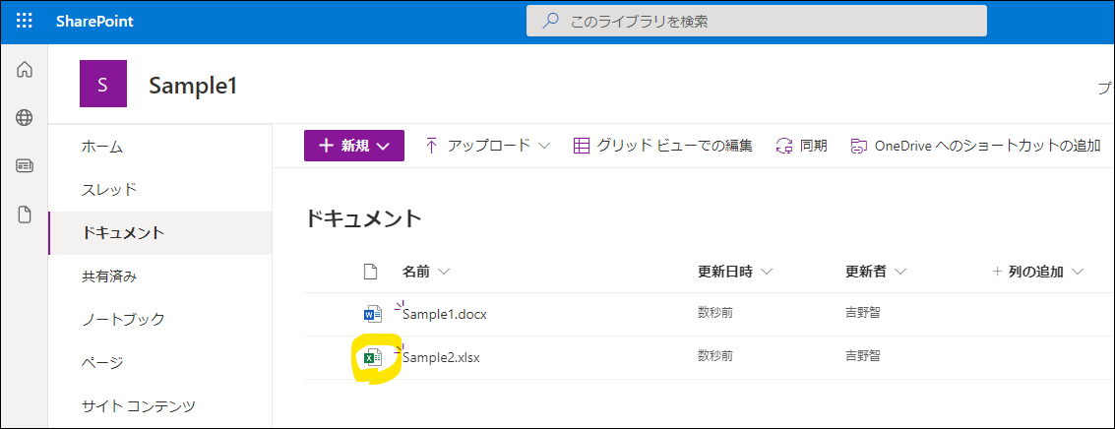The image size is (1115, 429).
Task: Click the plus icon beside 列の追加
Action: [997, 272]
